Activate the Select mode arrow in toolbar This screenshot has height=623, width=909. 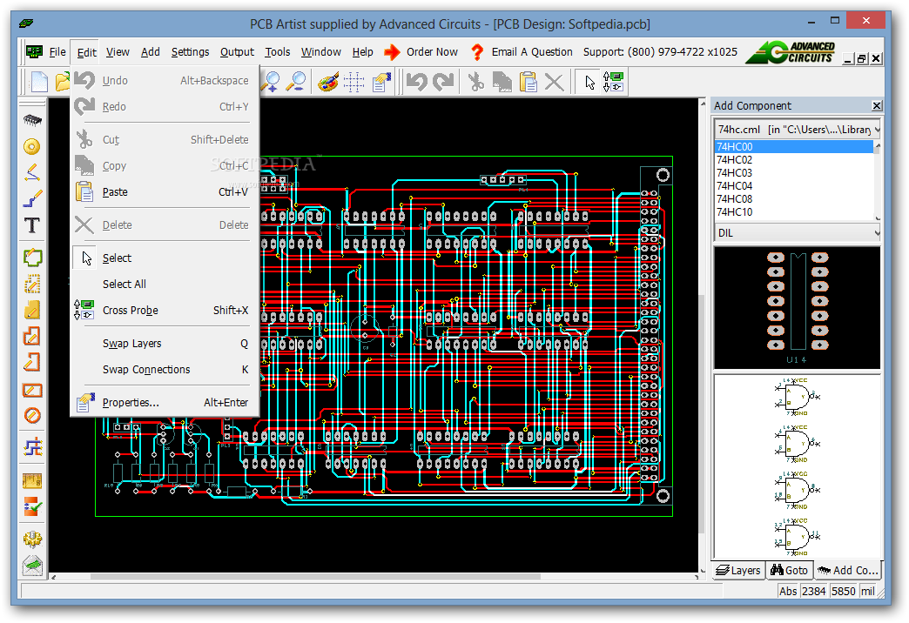pos(589,82)
